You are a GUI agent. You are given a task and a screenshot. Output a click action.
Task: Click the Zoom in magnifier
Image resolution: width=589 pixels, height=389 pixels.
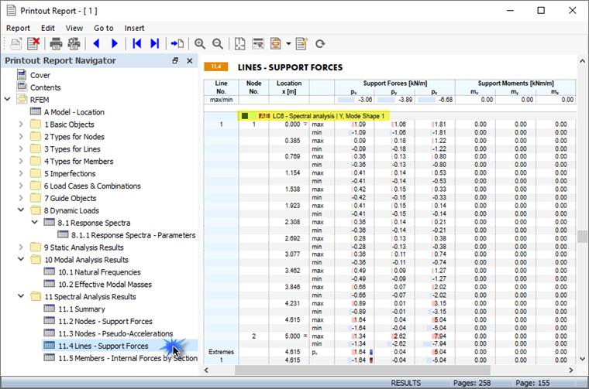click(200, 44)
